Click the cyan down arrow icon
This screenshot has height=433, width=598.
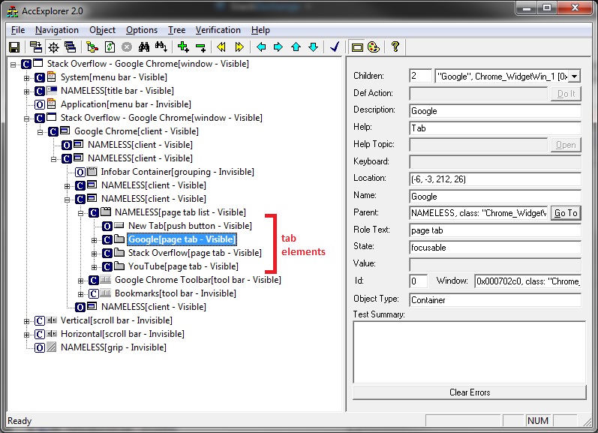pyautogui.click(x=314, y=47)
